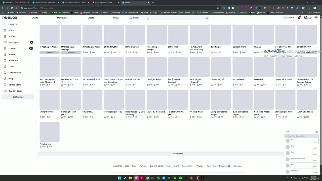Open the SNIPER DUELS game thumbnail

tap(114, 35)
